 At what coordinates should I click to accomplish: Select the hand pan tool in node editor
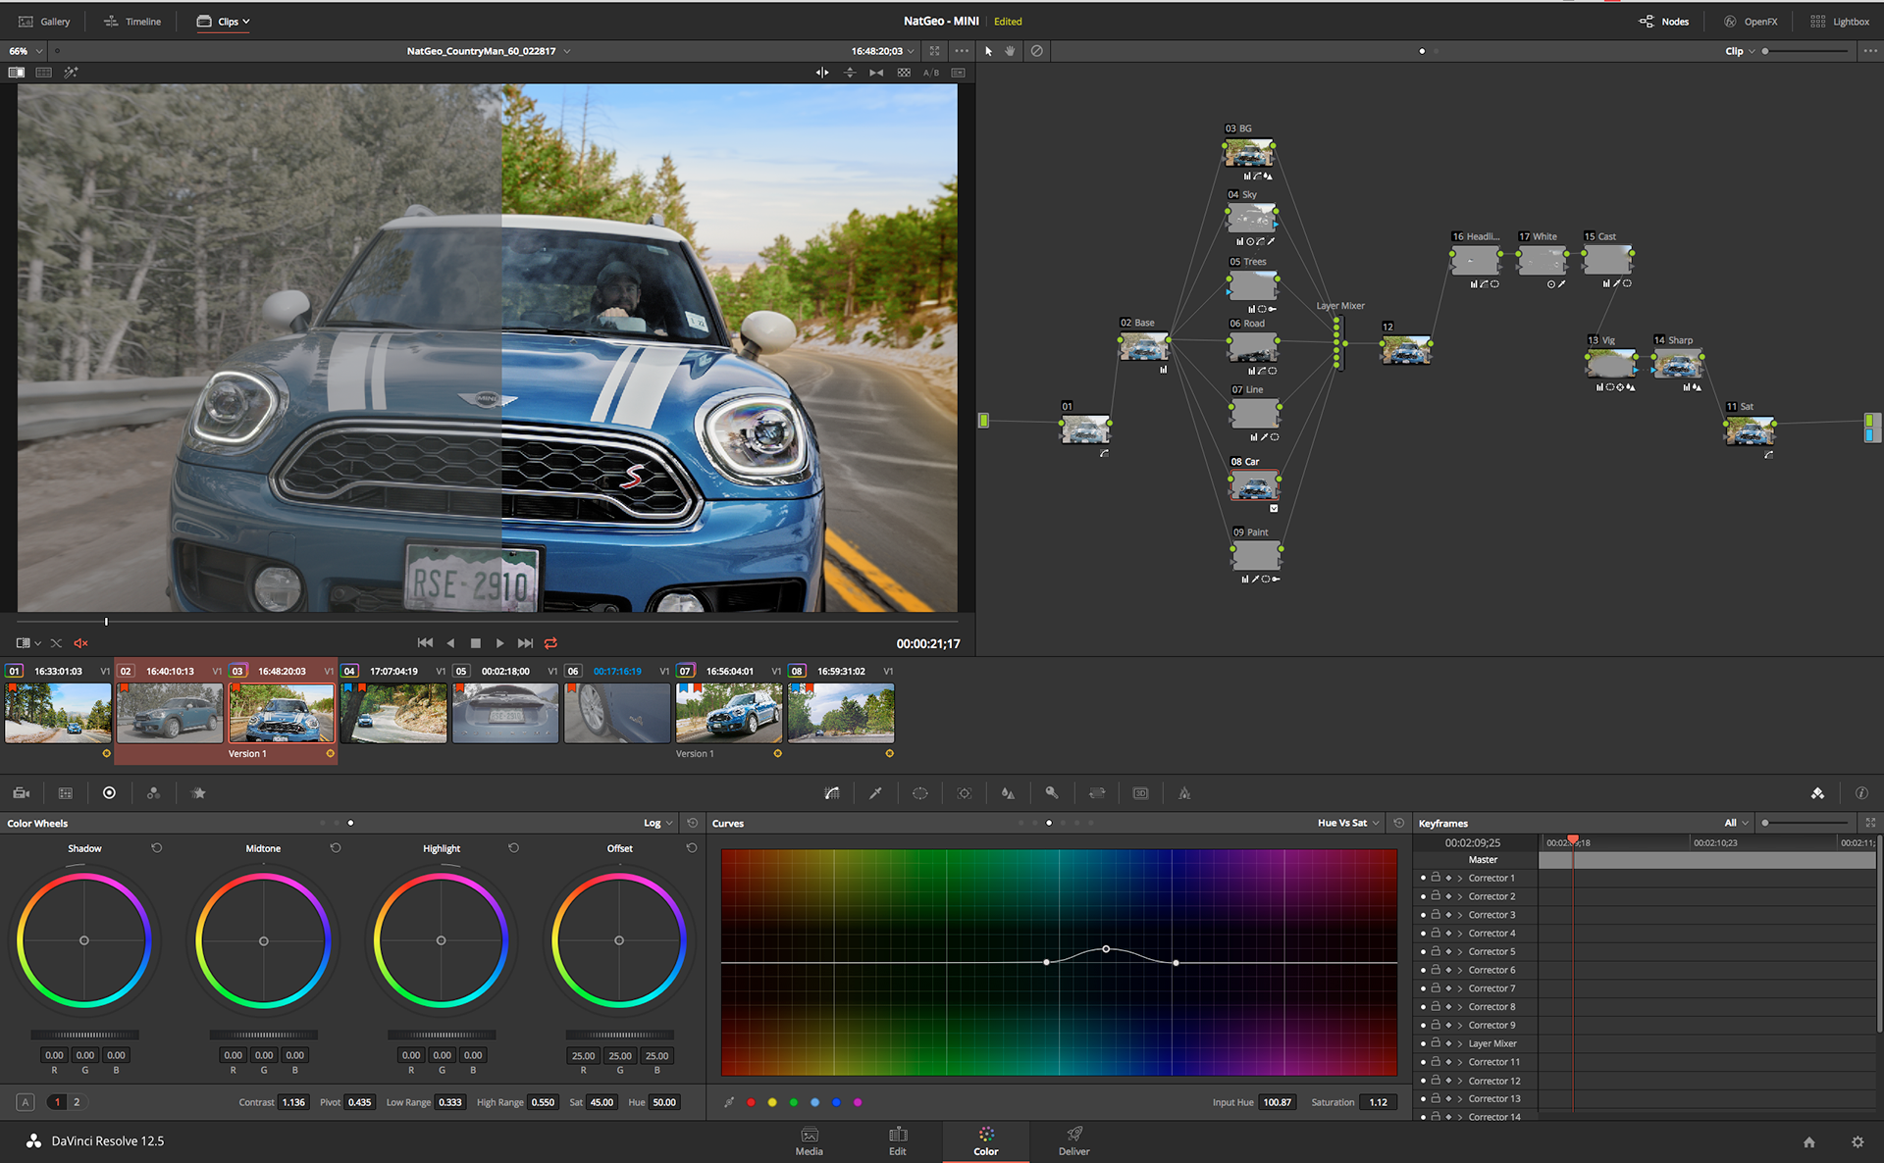1010,51
